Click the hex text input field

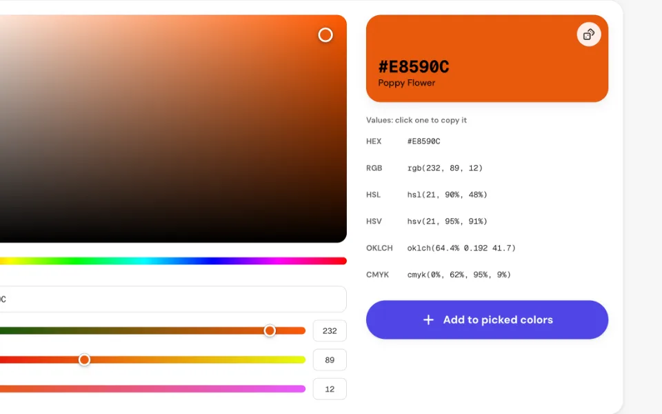click(x=173, y=299)
